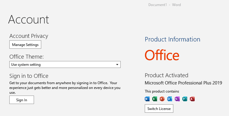Click the Word app icon
Screen dimensions: 229x116
[x=147, y=99]
